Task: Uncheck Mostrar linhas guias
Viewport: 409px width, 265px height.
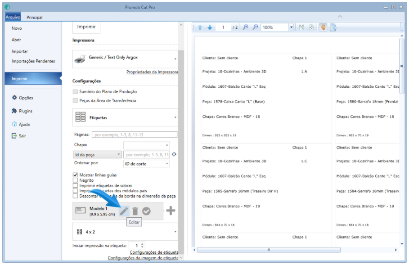Action: pyautogui.click(x=75, y=175)
